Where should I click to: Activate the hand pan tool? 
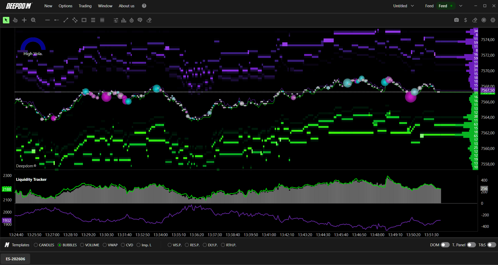pyautogui.click(x=15, y=20)
